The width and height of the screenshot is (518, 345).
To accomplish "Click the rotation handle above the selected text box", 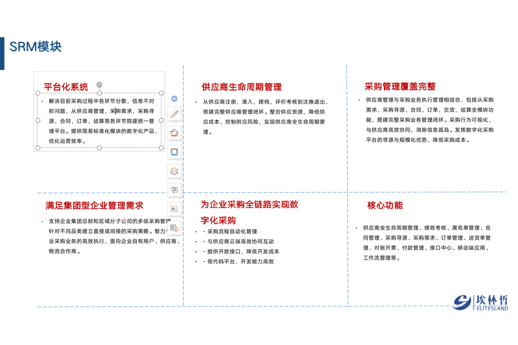I will (x=99, y=85).
